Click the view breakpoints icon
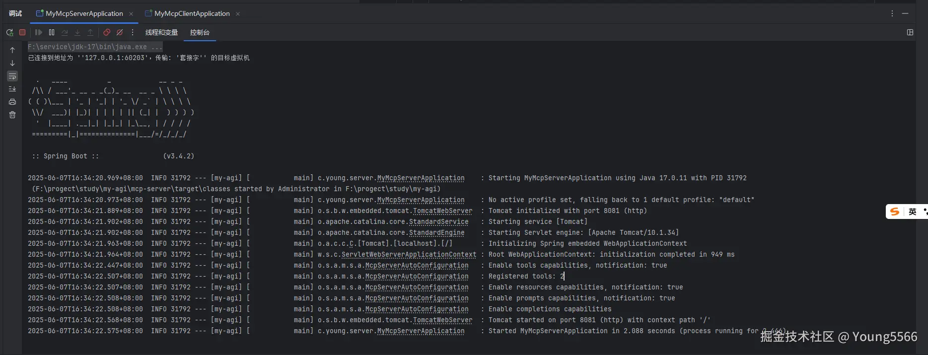 [x=107, y=32]
